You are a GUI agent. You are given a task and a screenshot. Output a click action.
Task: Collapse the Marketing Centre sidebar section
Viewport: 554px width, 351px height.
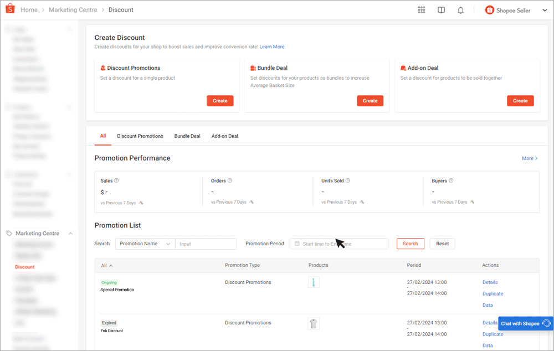[70, 234]
